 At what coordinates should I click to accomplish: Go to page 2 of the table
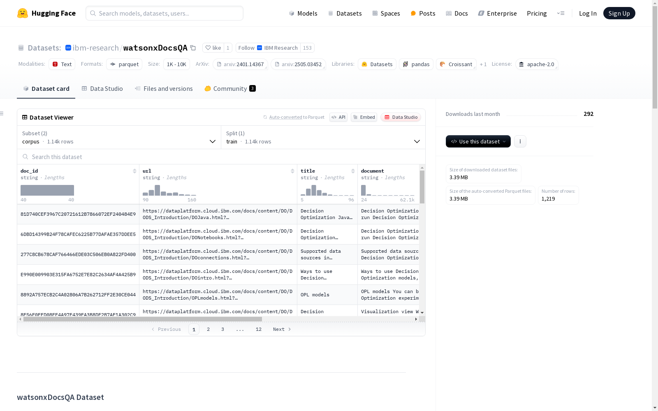[x=209, y=329]
